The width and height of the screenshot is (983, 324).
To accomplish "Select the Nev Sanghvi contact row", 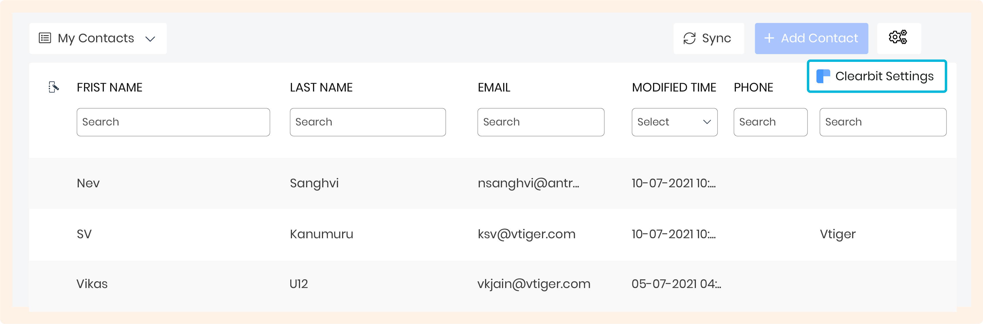I will (88, 183).
